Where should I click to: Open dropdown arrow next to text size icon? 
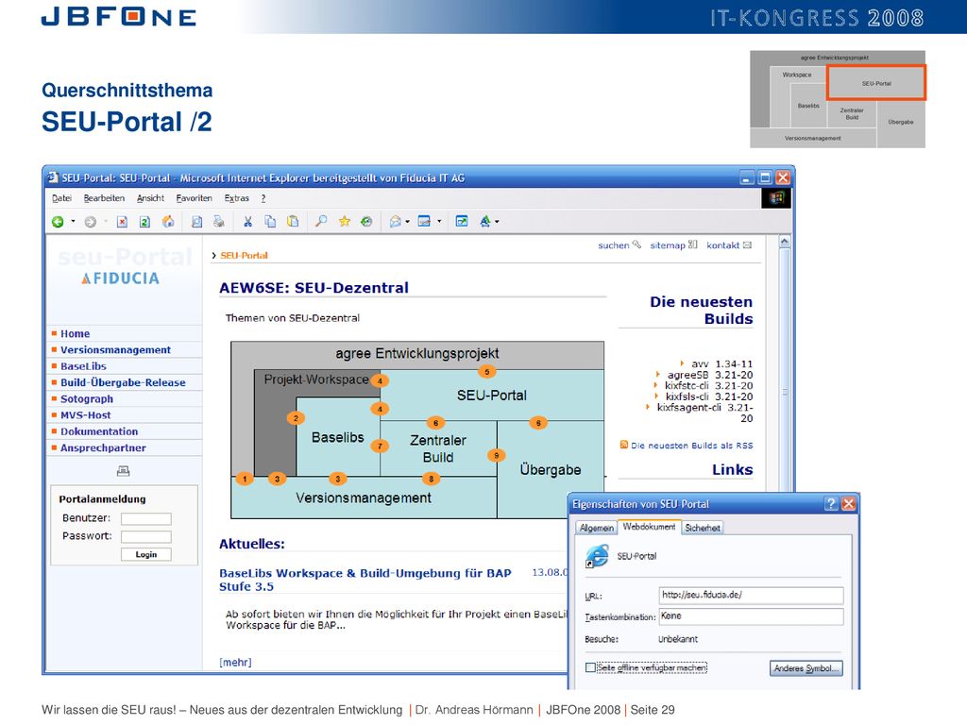click(497, 221)
